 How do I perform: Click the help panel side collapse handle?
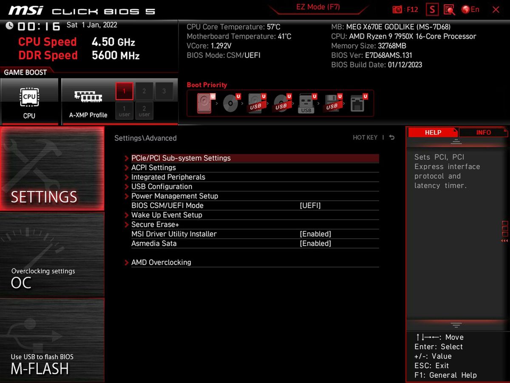click(x=505, y=232)
